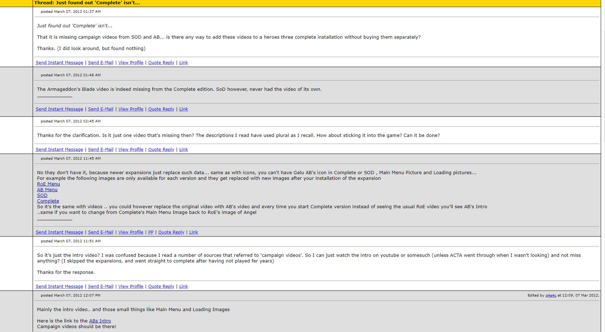Open the ABs Intro video link
The height and width of the screenshot is (332, 605).
[100, 321]
